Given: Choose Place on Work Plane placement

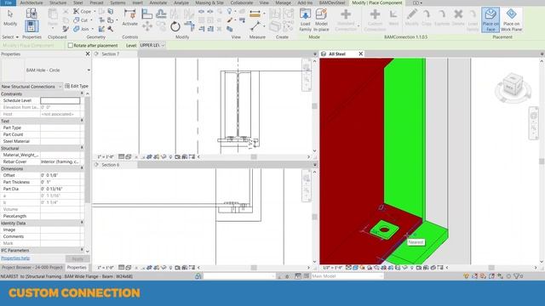Looking at the screenshot, I should coord(511,20).
